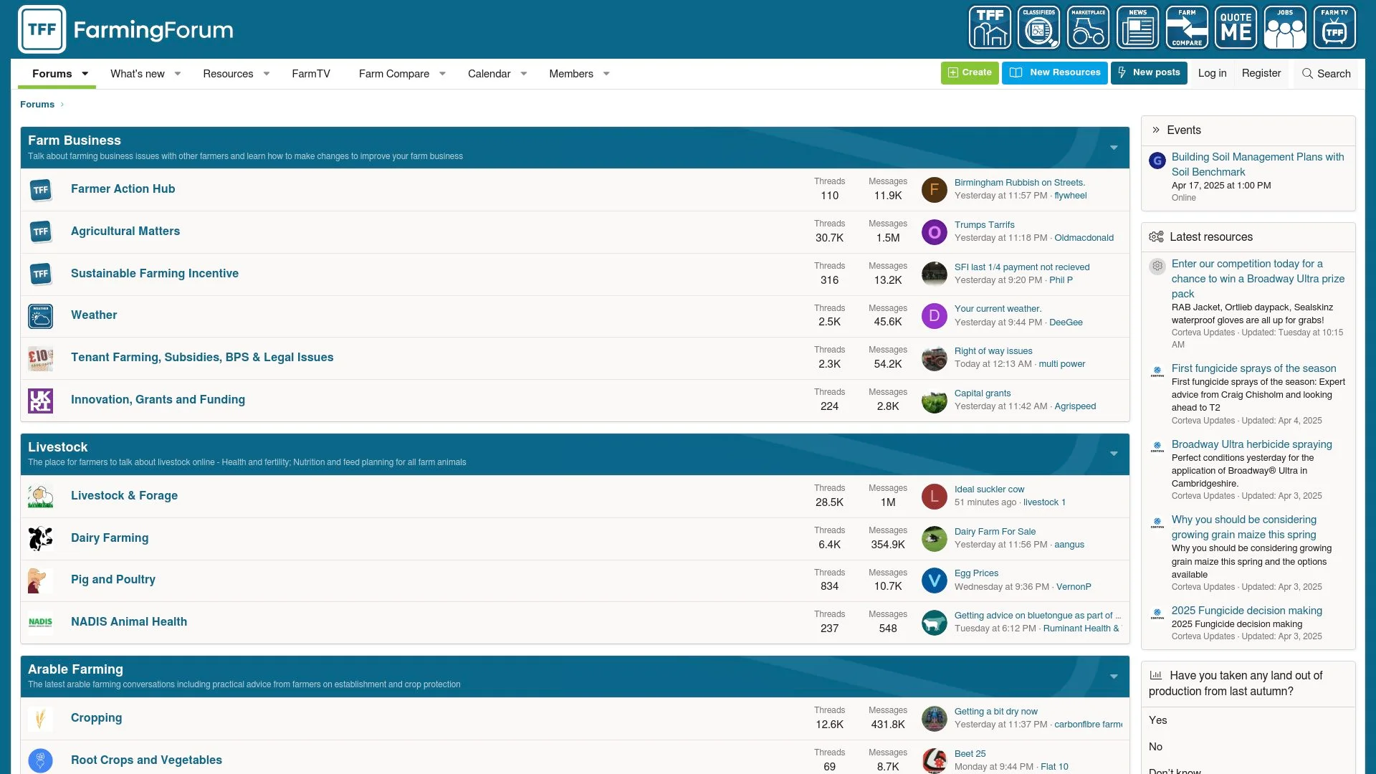Open the Marketplace tractor icon
This screenshot has height=774, width=1376.
[x=1088, y=28]
